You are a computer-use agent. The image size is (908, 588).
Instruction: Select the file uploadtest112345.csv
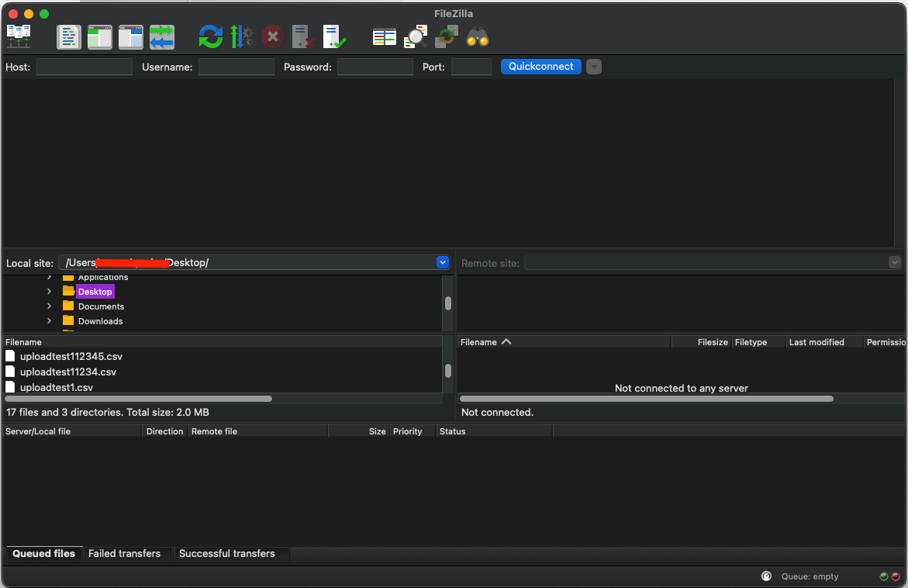click(x=71, y=356)
